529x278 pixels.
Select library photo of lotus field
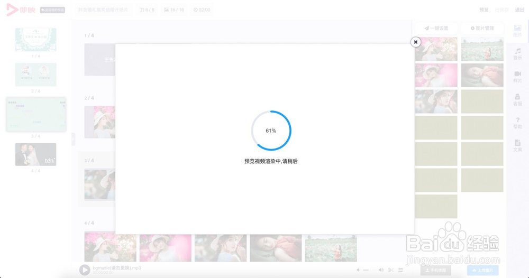(482, 49)
